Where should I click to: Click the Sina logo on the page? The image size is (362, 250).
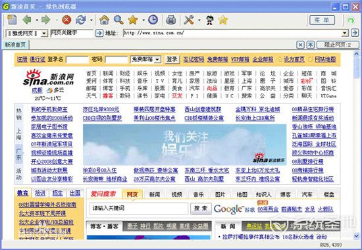tap(48, 78)
